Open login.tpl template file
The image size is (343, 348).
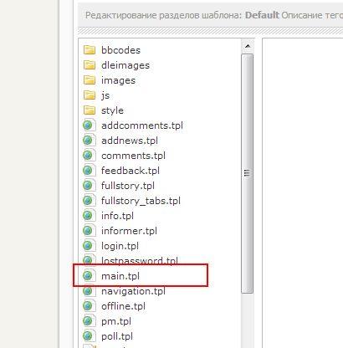[x=120, y=246]
